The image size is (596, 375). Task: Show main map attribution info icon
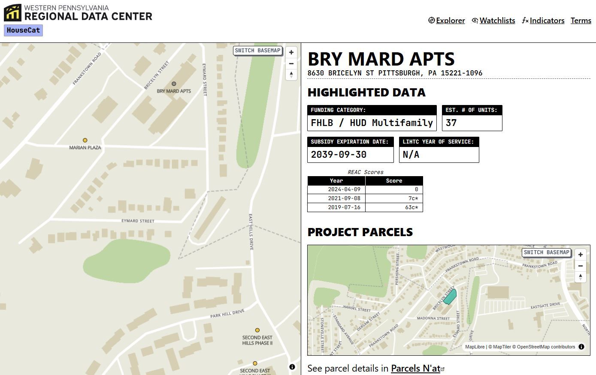tap(292, 367)
